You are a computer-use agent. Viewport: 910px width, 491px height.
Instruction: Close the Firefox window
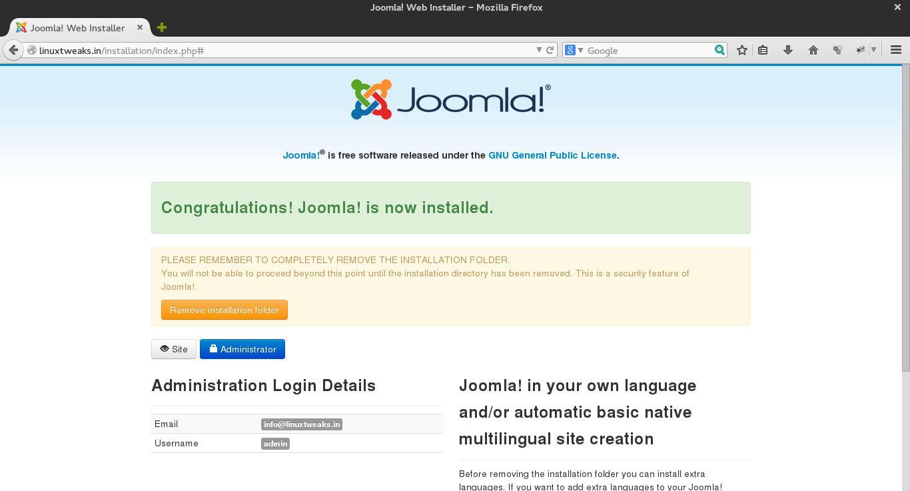(897, 7)
